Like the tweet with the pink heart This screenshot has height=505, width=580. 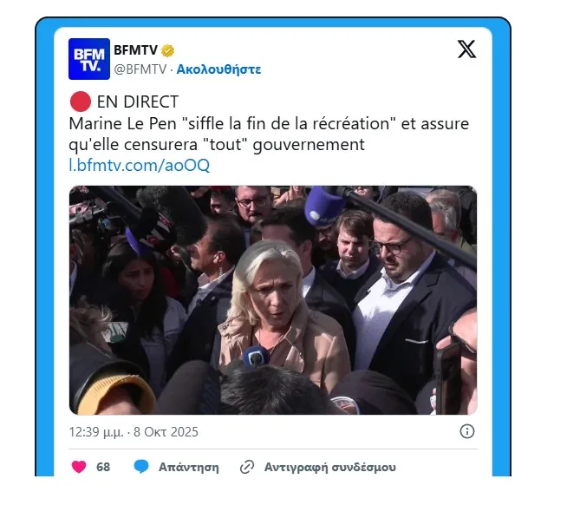(x=79, y=467)
